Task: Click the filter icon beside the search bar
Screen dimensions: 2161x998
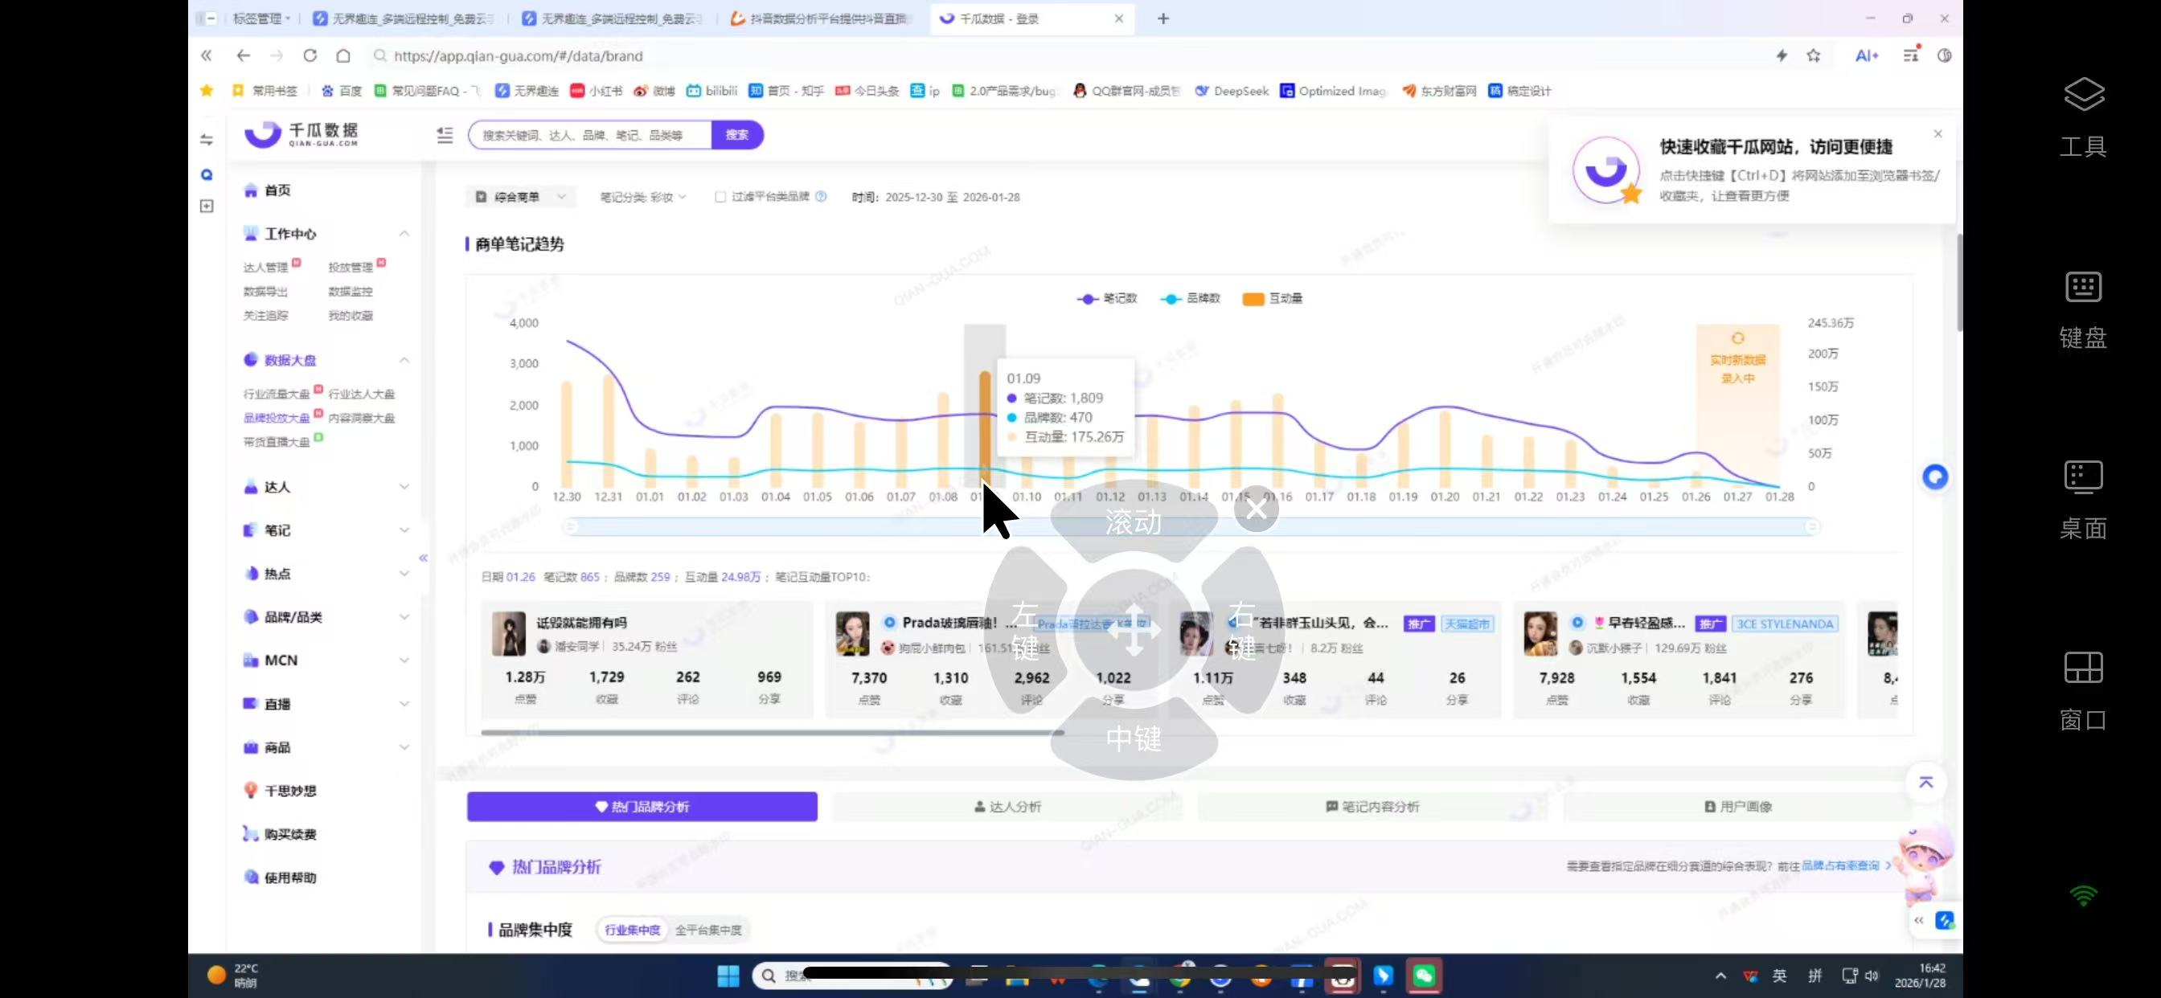Action: point(445,134)
